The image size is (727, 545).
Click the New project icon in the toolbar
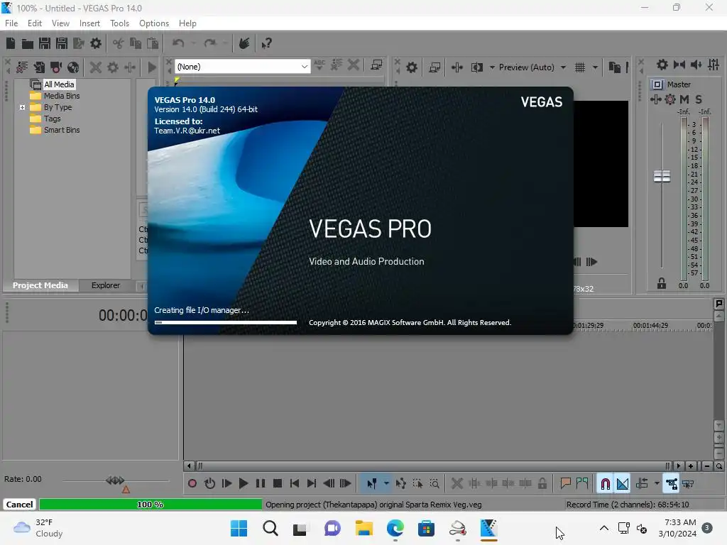11,43
